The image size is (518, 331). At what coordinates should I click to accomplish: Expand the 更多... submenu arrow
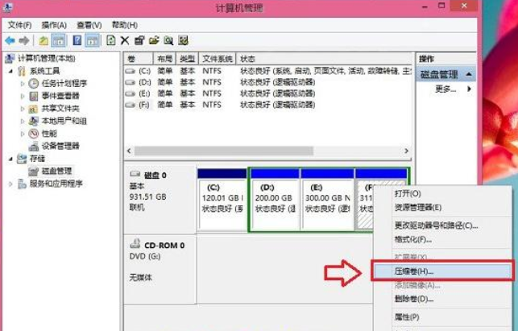click(x=469, y=89)
